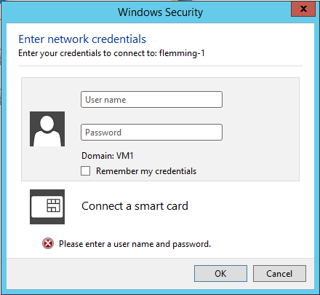Image resolution: width=320 pixels, height=295 pixels.
Task: Click the Windows Security title bar text
Action: pos(160,12)
